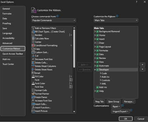Viewport: 148px width, 122px height.
Task: Enable the Draw tab checkbox
Action: pyautogui.click(x=97, y=43)
